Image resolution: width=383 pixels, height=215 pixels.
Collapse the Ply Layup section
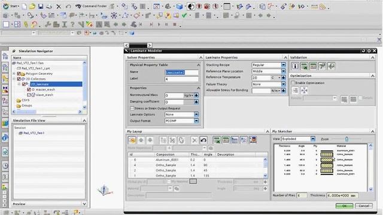tap(268, 131)
